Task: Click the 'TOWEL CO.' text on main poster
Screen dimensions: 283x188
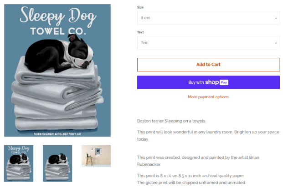Action: [57, 31]
